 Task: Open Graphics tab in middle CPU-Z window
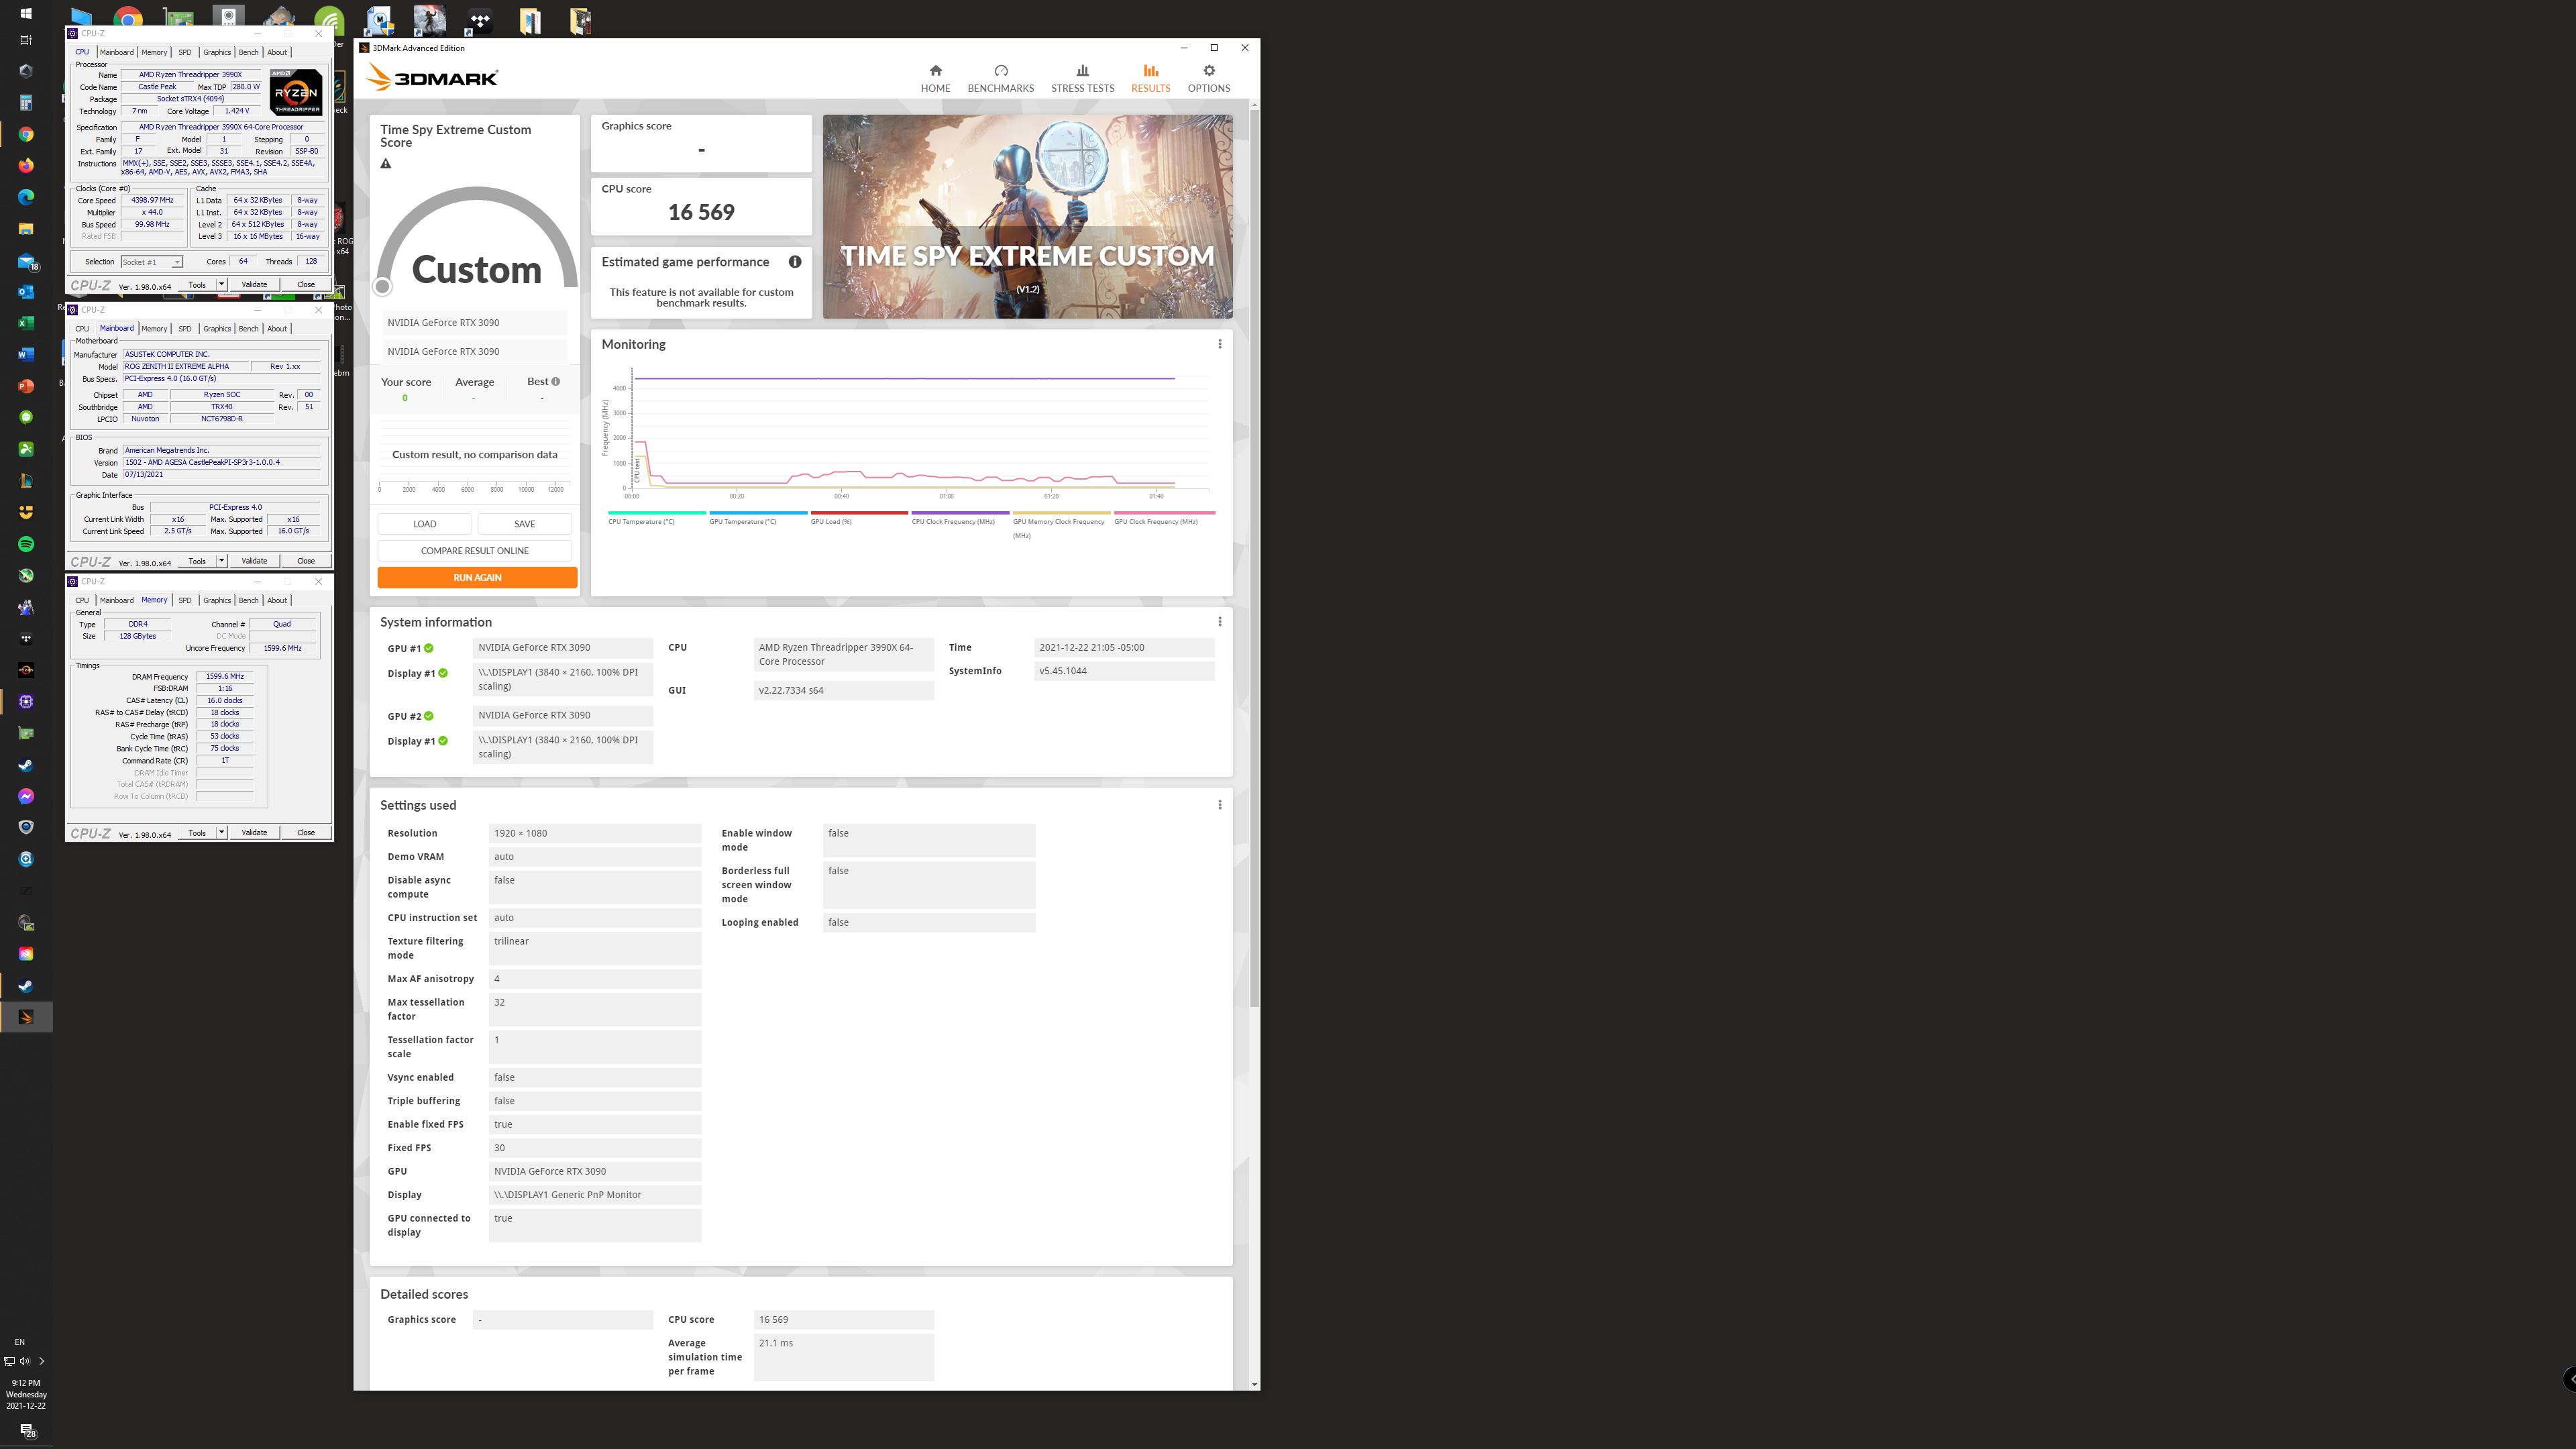217,329
